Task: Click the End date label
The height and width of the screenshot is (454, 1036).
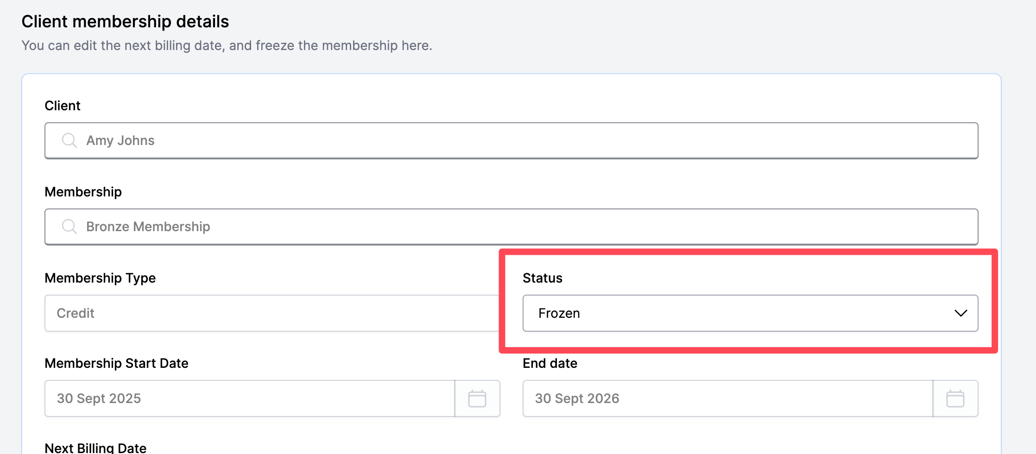Action: tap(550, 363)
